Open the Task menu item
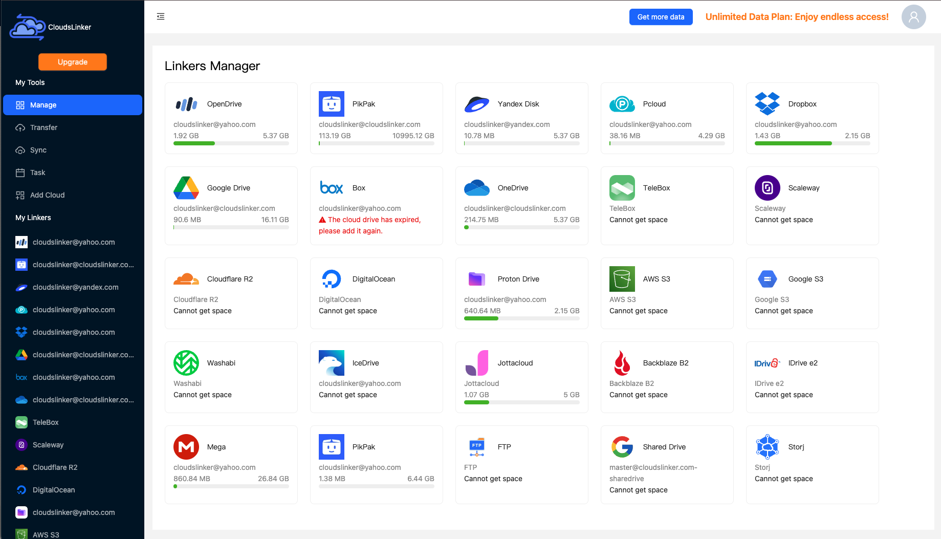 pos(73,173)
